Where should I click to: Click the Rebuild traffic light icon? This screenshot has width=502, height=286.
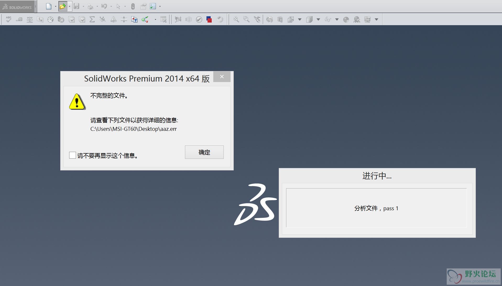click(133, 6)
